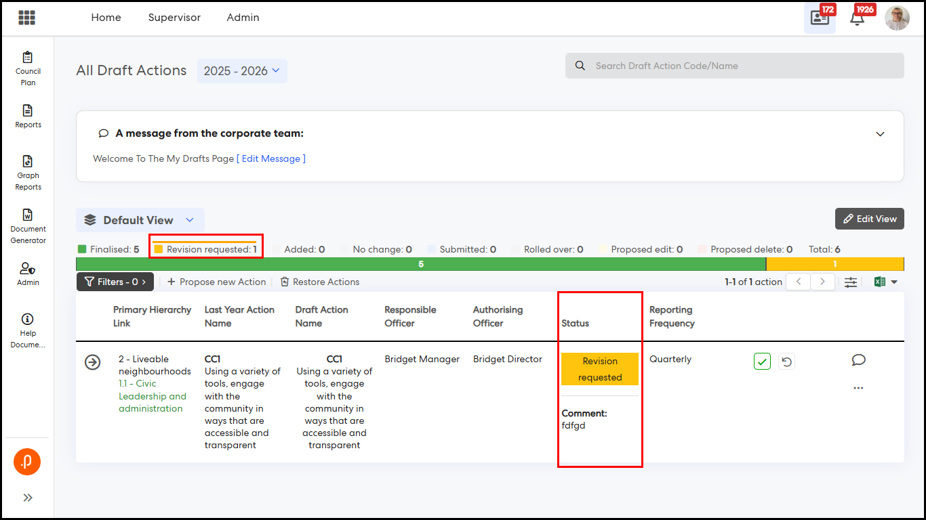The height and width of the screenshot is (520, 926).
Task: Click the Edit View button
Action: coord(869,219)
